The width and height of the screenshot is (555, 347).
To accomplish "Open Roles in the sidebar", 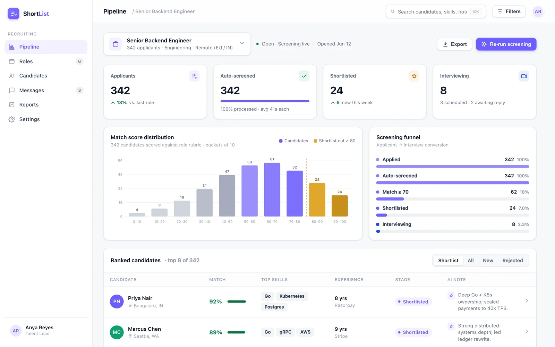I will pyautogui.click(x=46, y=61).
